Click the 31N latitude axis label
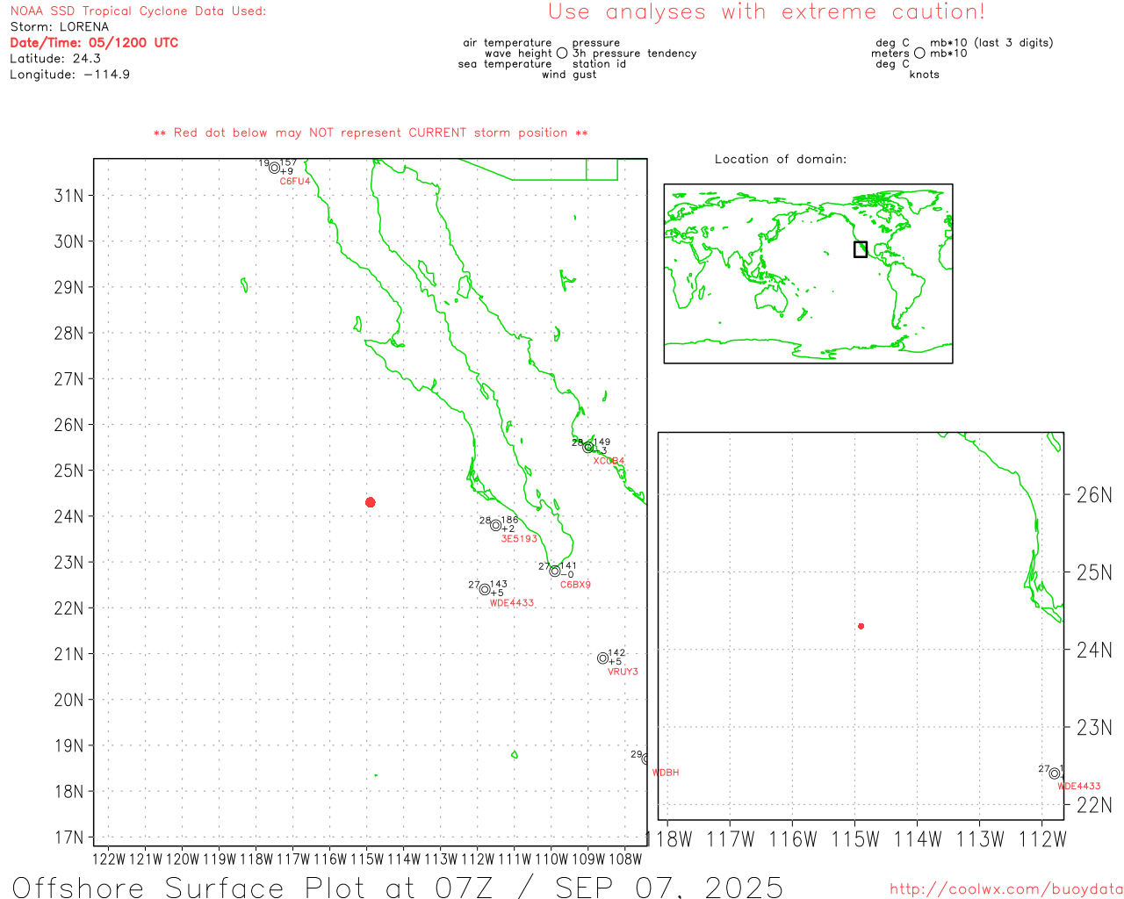The height and width of the screenshot is (899, 1124). coord(68,195)
